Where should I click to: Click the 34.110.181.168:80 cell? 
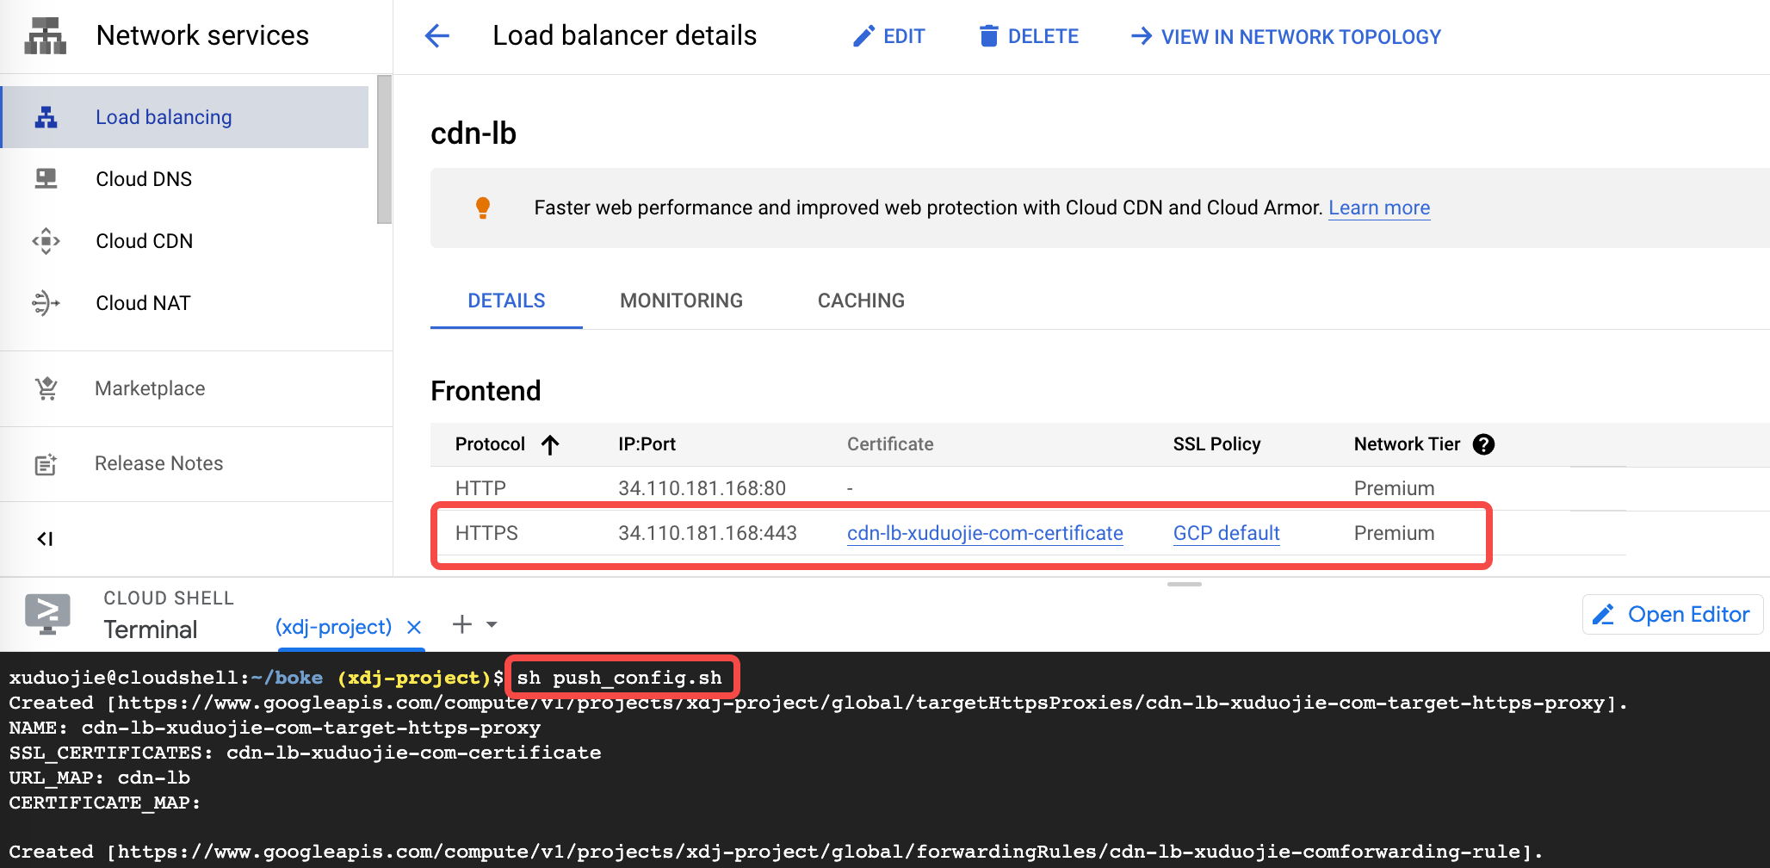pos(702,488)
